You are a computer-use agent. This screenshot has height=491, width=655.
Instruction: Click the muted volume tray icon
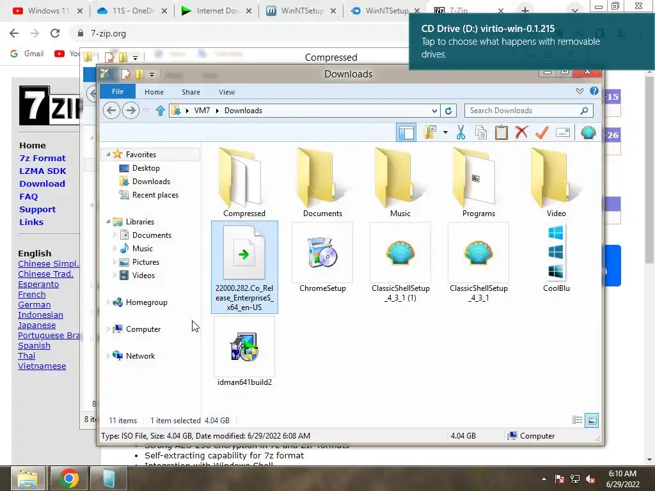tap(590, 479)
